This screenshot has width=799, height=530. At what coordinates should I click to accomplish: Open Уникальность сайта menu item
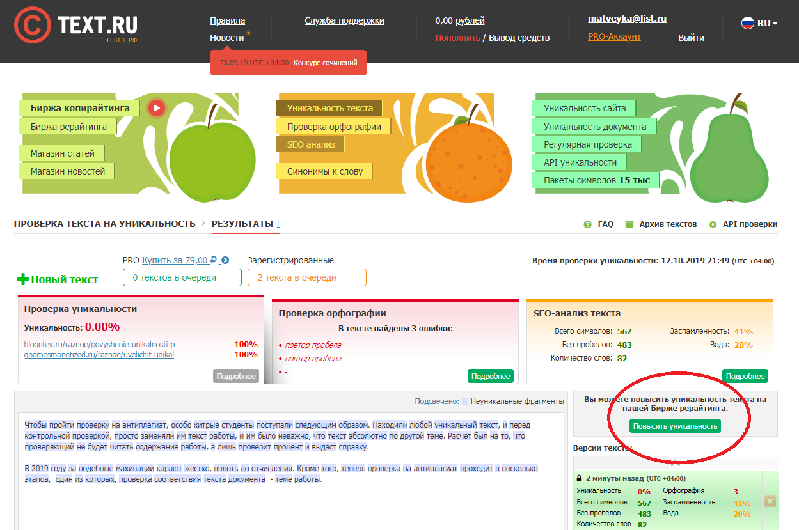click(x=585, y=108)
